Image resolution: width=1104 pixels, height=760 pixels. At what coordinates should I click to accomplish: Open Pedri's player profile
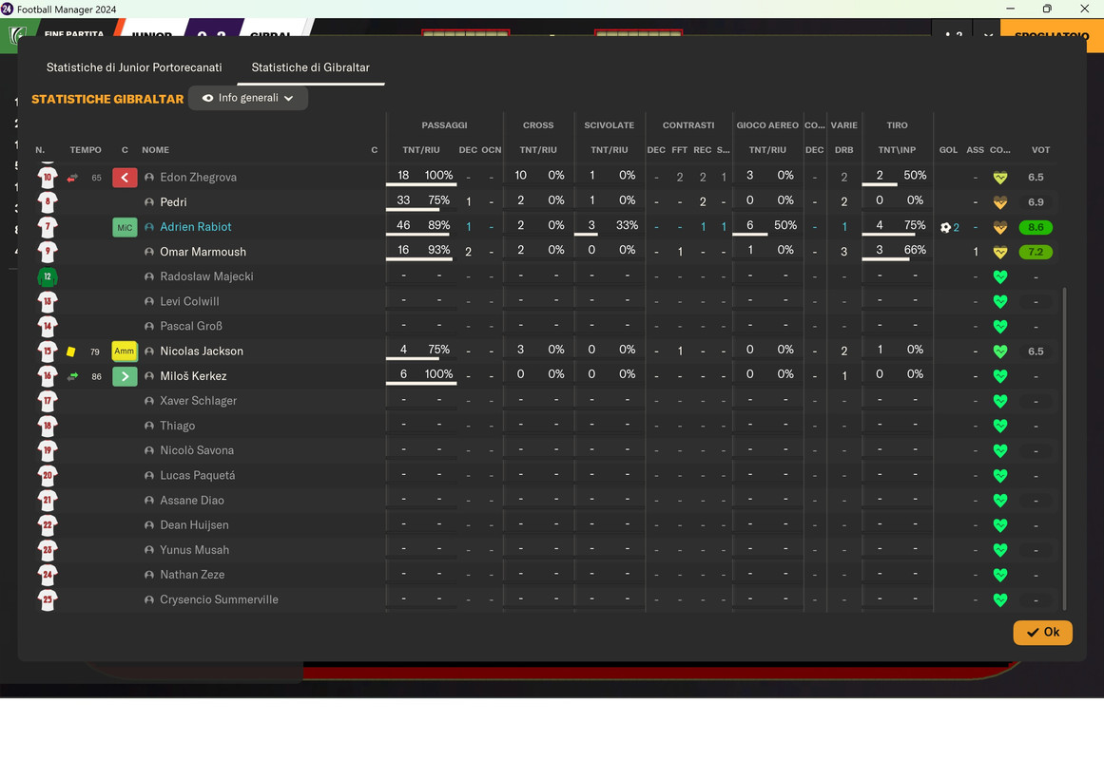pos(173,202)
